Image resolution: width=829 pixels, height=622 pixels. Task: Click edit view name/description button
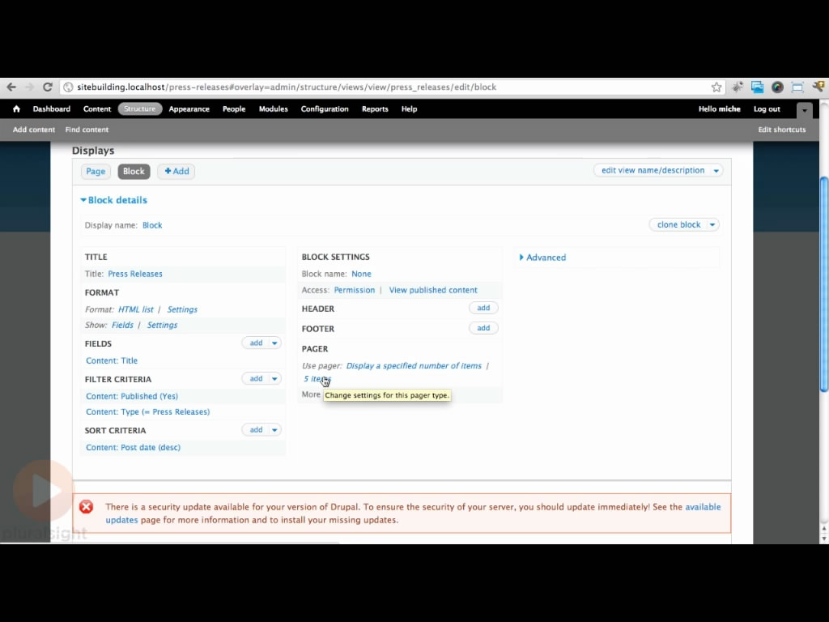(653, 170)
